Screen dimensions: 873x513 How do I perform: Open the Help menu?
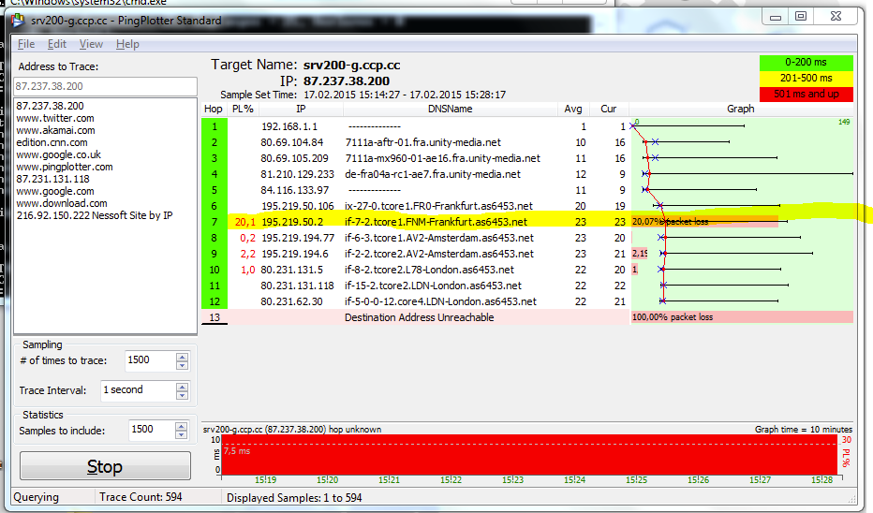(127, 44)
